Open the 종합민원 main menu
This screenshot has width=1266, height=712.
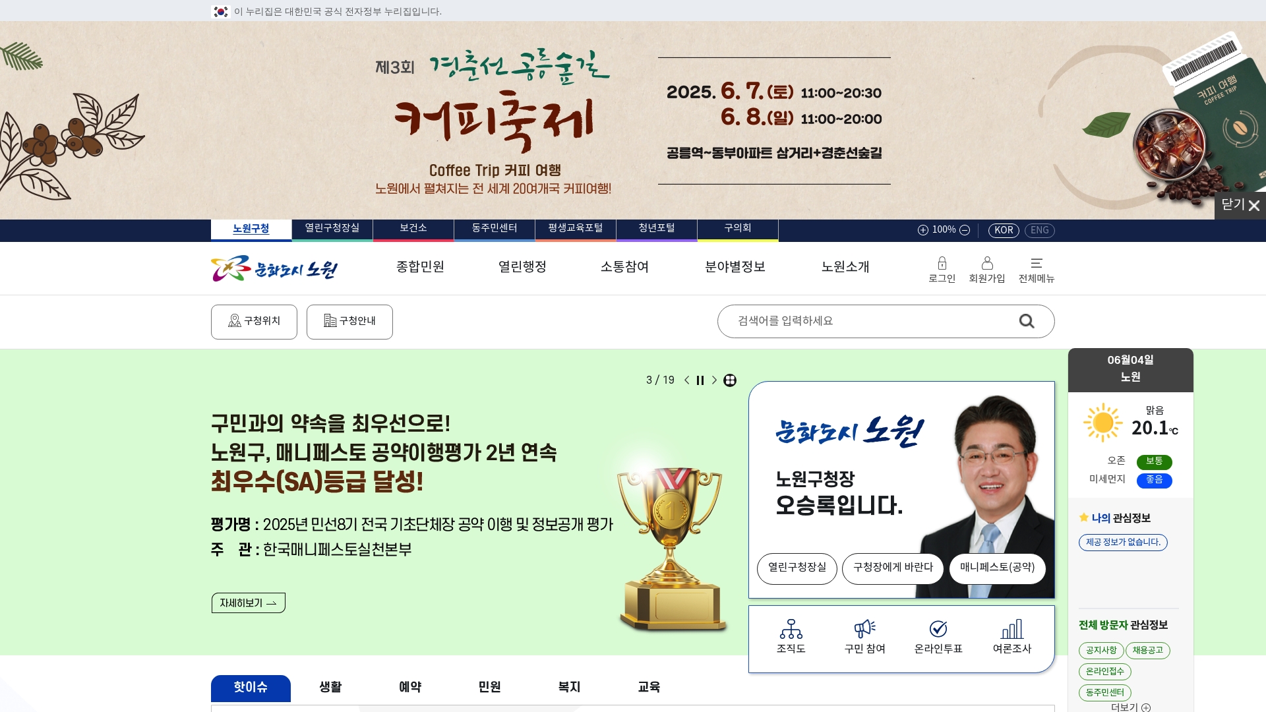click(420, 267)
